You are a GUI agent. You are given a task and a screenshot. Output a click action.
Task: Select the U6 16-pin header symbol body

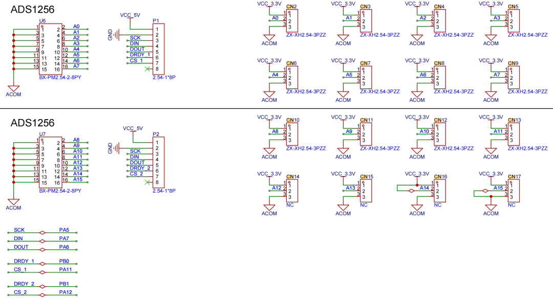51,49
